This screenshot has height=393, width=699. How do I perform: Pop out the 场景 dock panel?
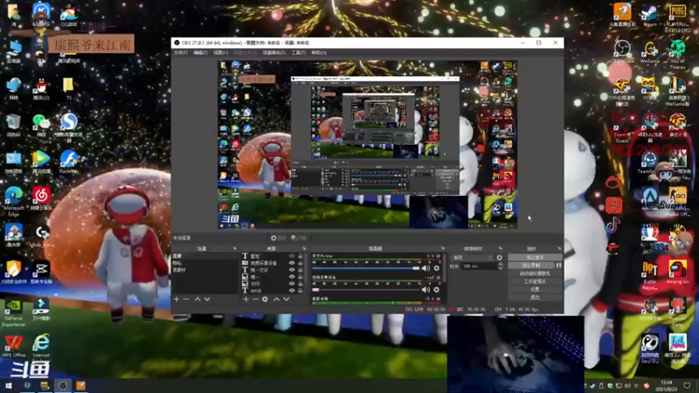234,249
